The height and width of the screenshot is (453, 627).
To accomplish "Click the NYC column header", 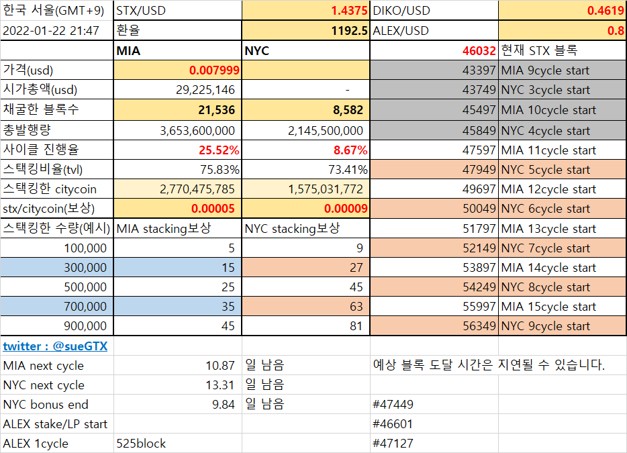I will 306,51.
